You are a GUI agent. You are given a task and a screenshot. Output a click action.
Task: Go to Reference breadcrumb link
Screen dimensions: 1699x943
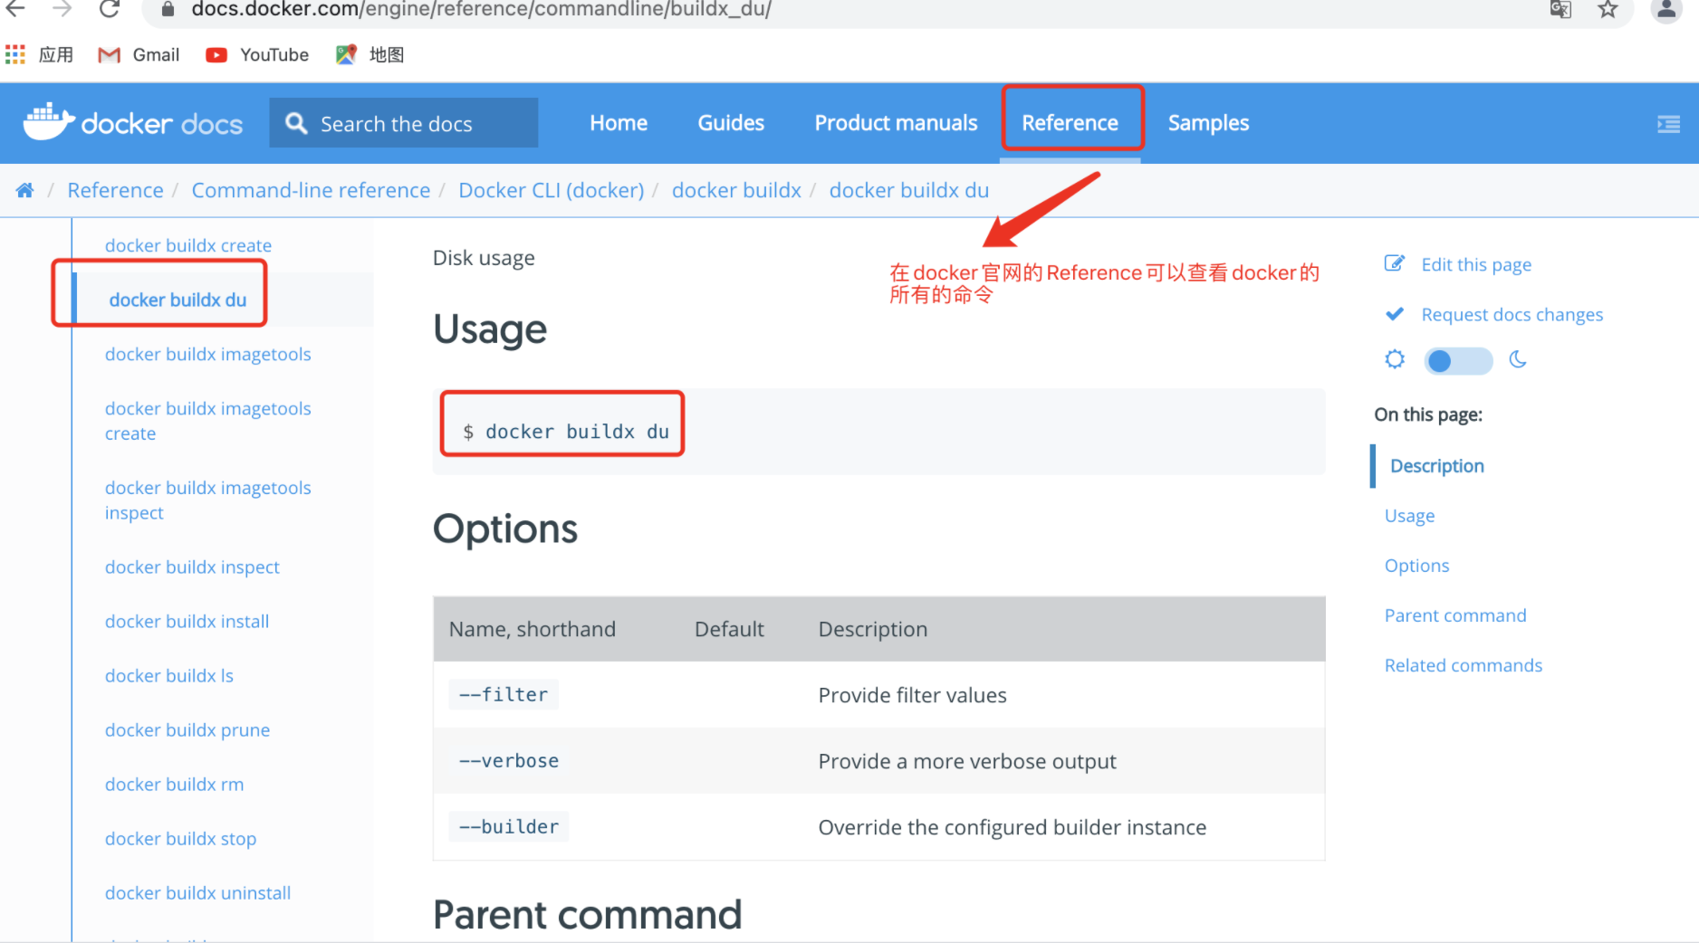[x=115, y=190]
